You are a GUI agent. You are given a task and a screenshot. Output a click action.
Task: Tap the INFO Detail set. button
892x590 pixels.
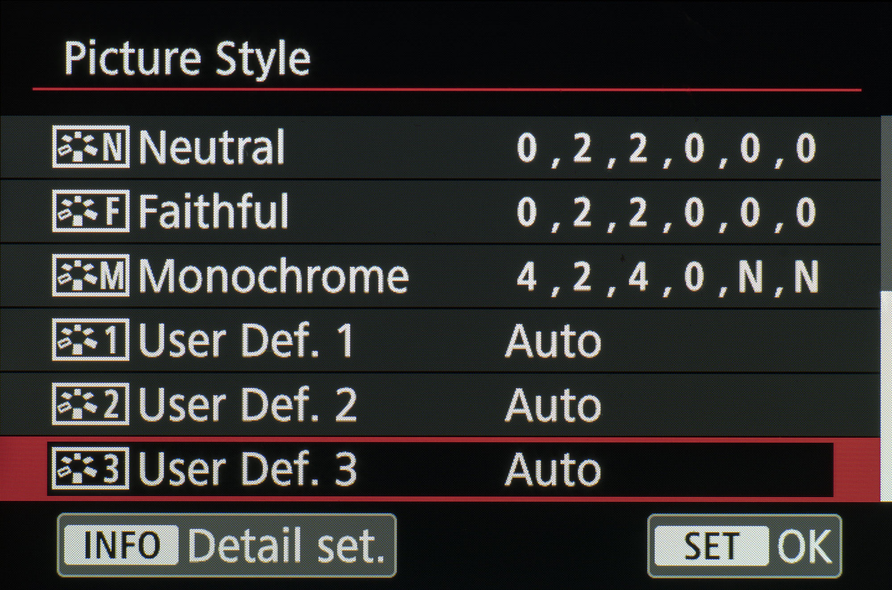(x=227, y=545)
